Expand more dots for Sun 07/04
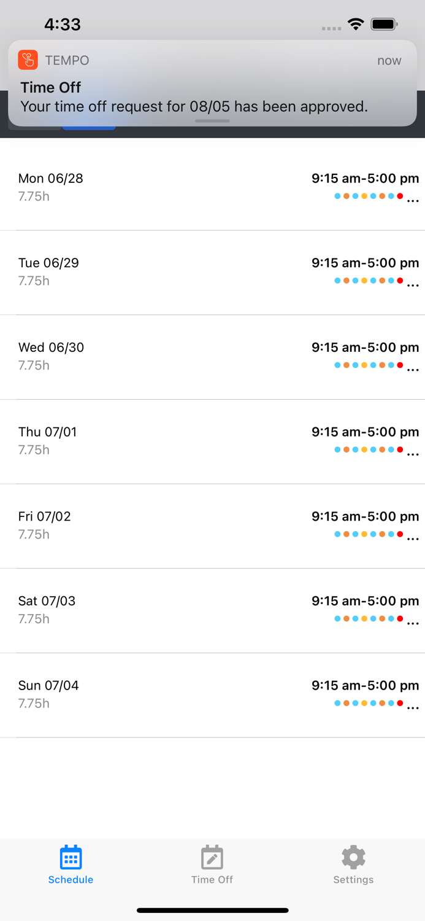 [x=413, y=708]
